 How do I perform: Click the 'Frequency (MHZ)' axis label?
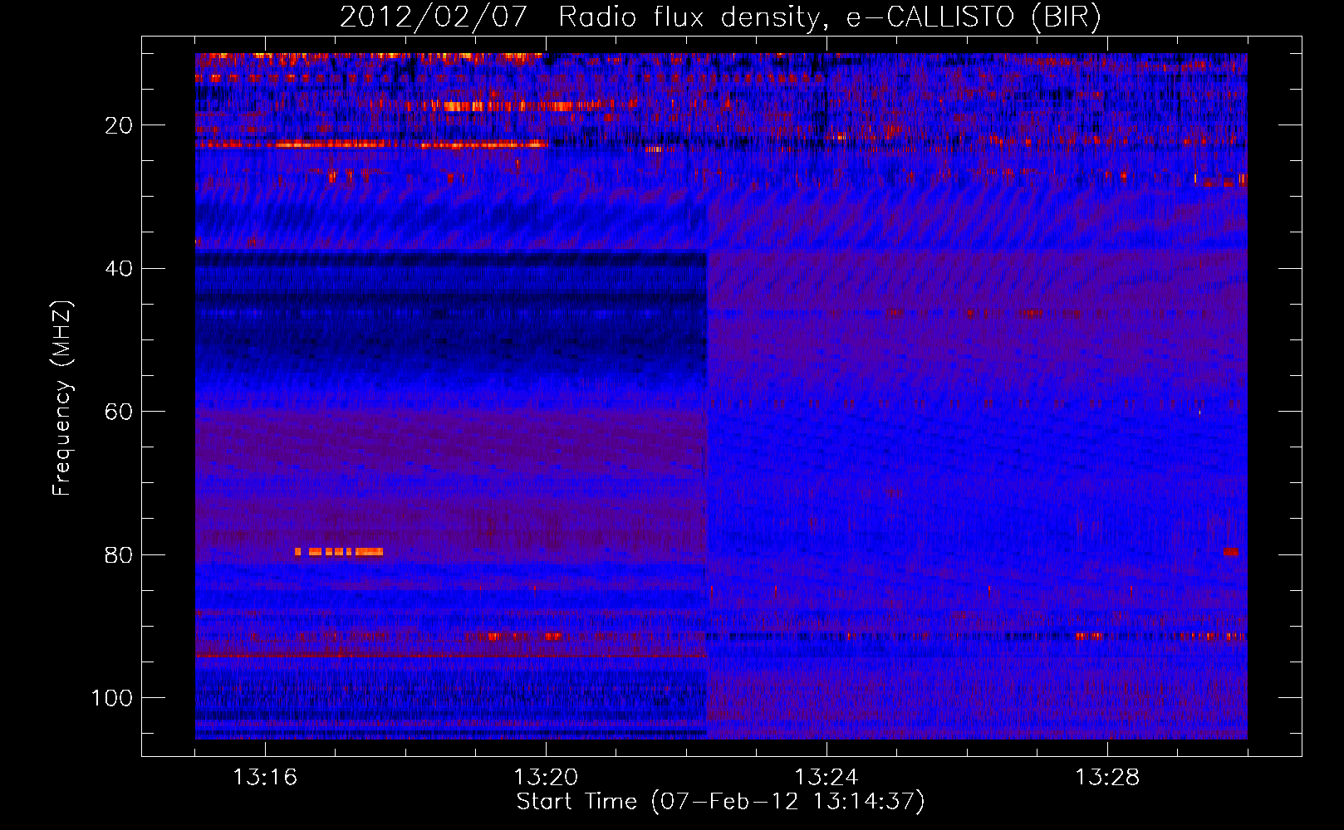[62, 398]
